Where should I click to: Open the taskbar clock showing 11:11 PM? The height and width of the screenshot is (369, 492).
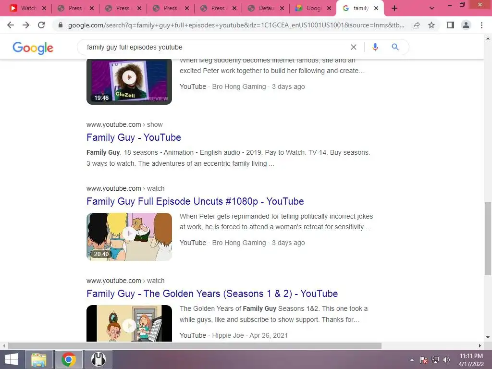(x=471, y=360)
